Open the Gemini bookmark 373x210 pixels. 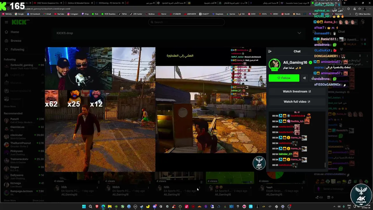click(231, 14)
